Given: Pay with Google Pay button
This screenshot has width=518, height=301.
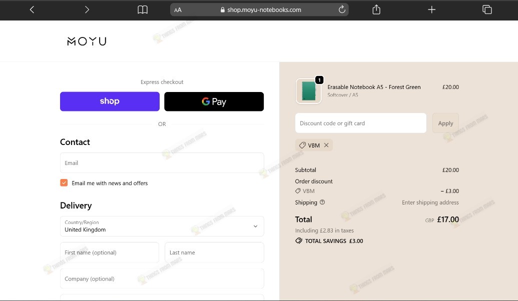Looking at the screenshot, I should pos(214,101).
